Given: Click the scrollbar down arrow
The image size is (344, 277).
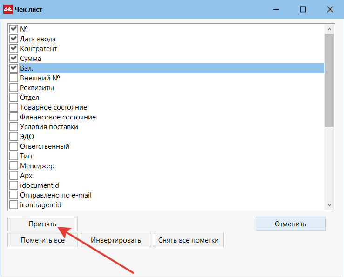Looking at the screenshot, I should pos(329,204).
